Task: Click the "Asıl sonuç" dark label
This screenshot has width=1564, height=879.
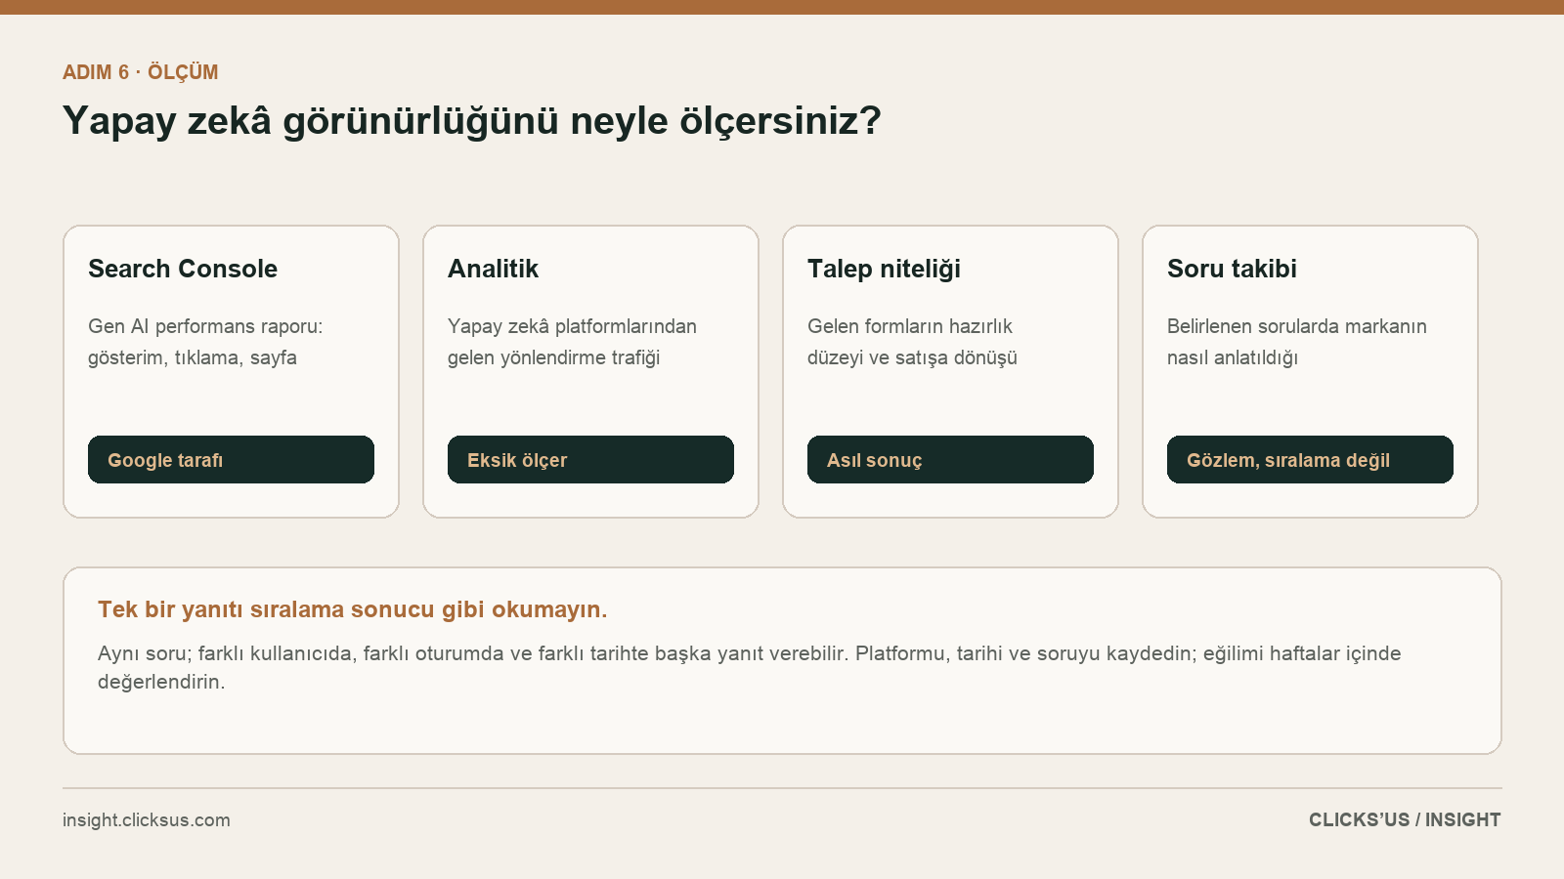Action: [x=950, y=460]
